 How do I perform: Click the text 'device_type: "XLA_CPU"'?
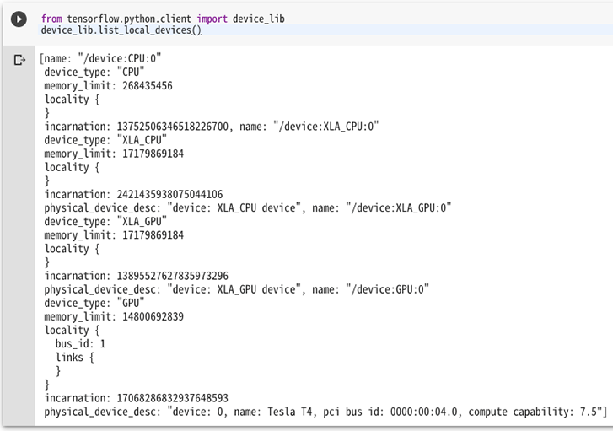(x=105, y=140)
